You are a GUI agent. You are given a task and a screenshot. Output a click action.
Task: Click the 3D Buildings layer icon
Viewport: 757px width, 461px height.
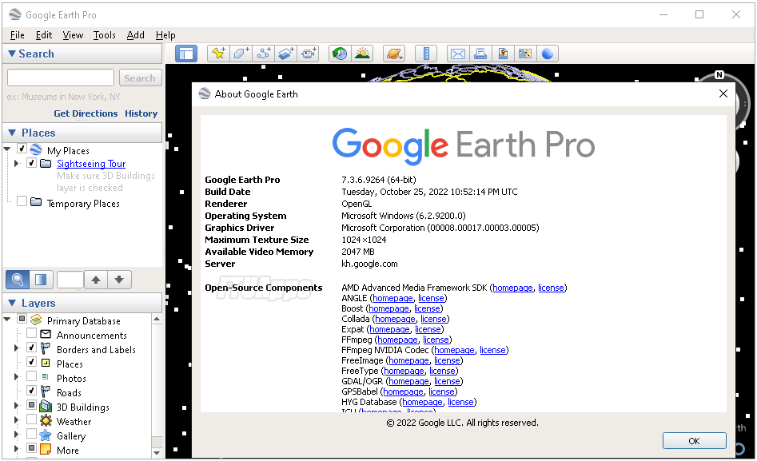coord(46,406)
